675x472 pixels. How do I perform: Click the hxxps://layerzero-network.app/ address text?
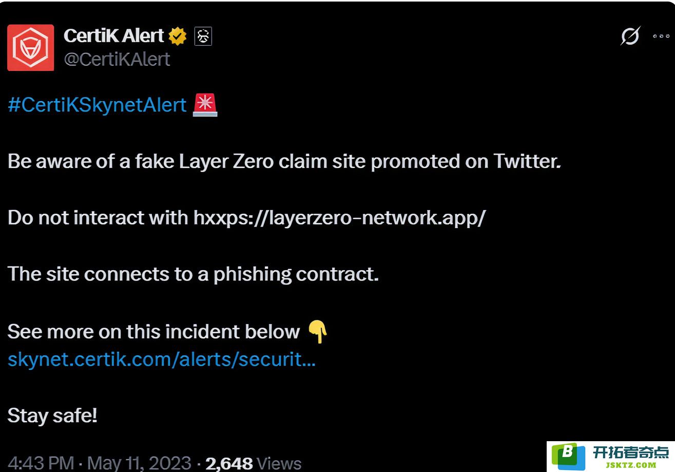339,218
